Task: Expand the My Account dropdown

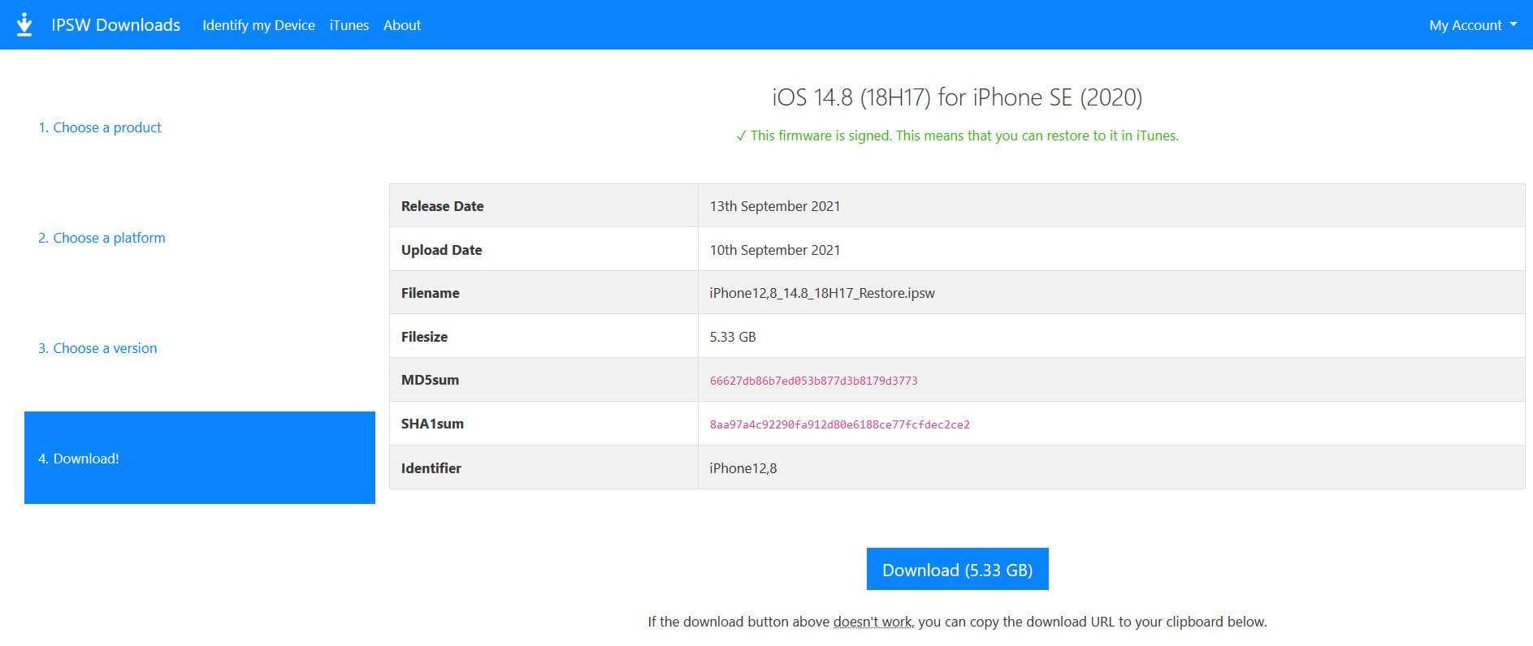Action: [1471, 25]
